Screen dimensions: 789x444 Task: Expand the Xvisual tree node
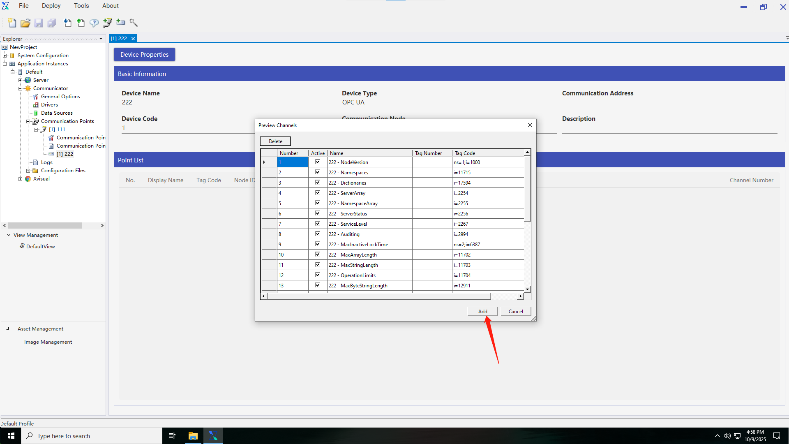pyautogui.click(x=20, y=179)
